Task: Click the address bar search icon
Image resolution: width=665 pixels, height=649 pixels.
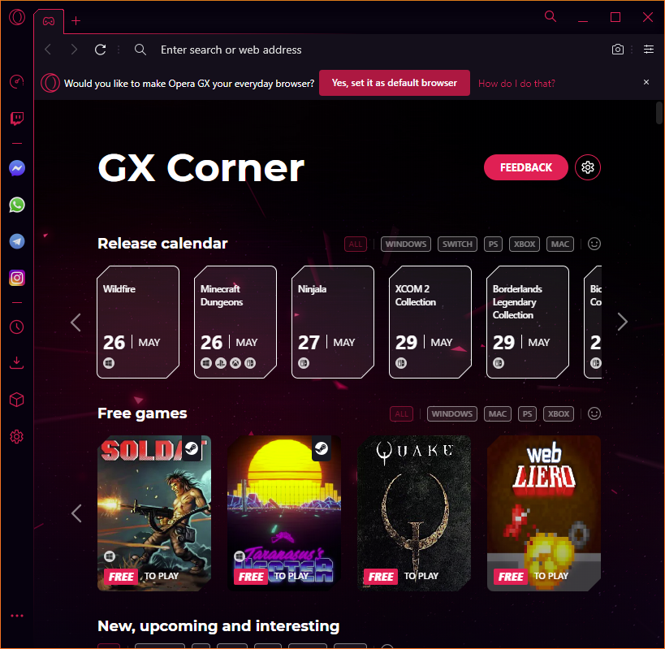Action: click(140, 50)
